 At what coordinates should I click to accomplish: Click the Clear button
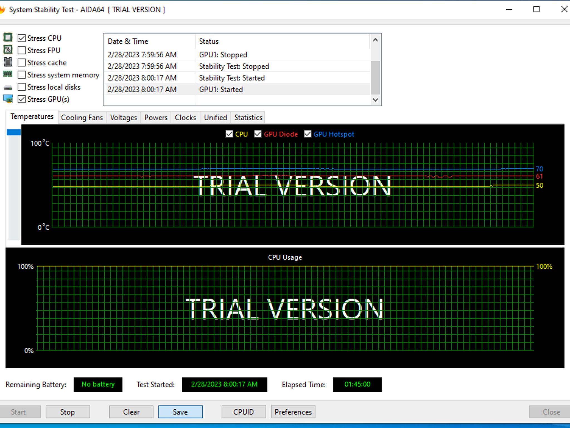[x=131, y=412]
